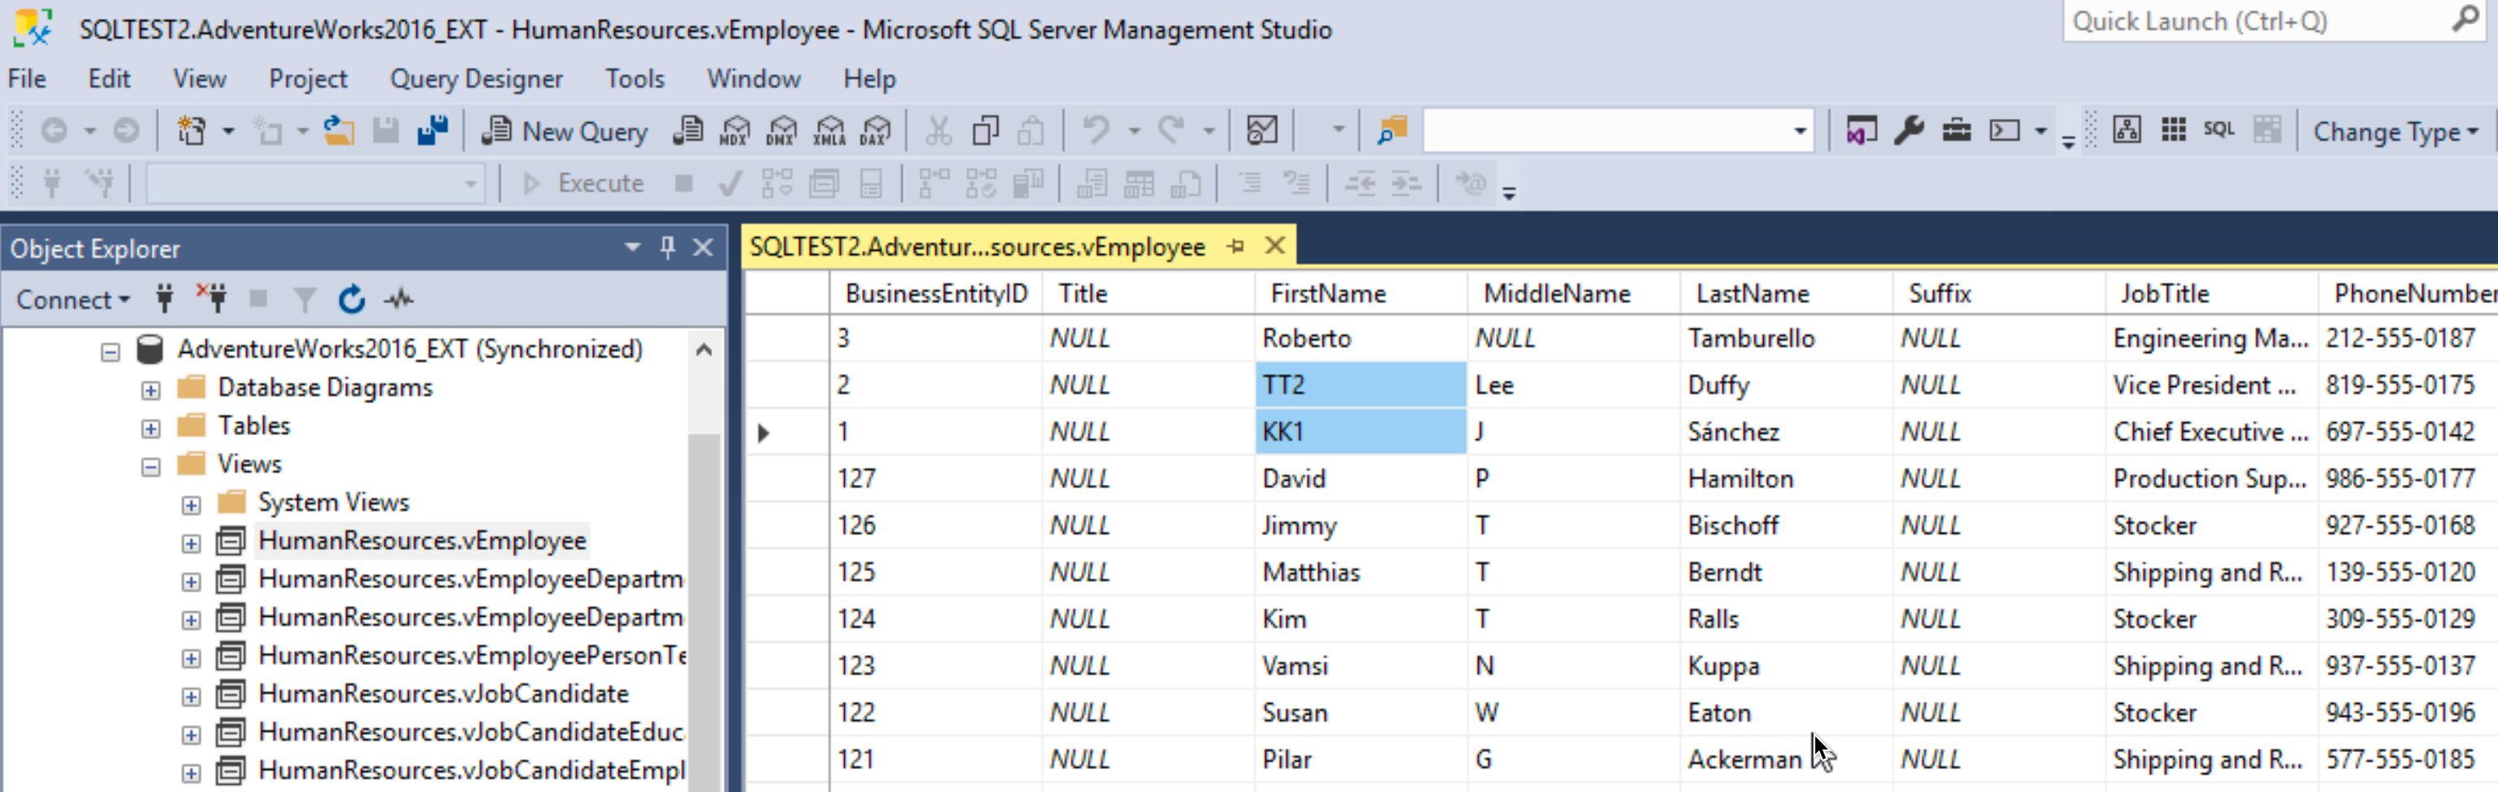Open the View menu

(200, 78)
